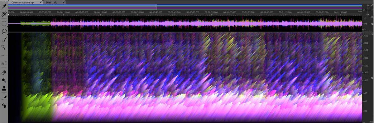Click 00:01:10.000 on the time ruler
The image size is (374, 123).
point(266,12)
